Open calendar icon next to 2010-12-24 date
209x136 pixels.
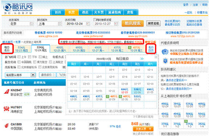pos(88,24)
